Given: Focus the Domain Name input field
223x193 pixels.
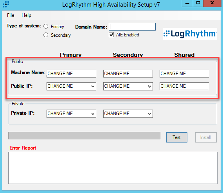Looking at the screenshot, I should click(x=132, y=27).
